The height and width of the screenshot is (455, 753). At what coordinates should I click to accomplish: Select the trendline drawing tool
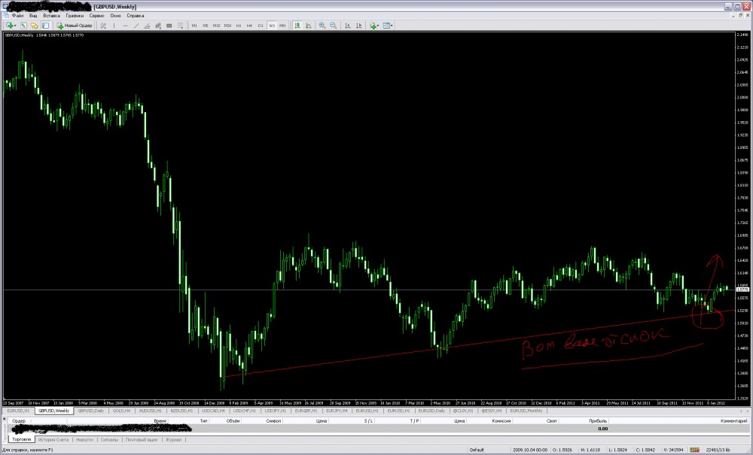[x=136, y=26]
